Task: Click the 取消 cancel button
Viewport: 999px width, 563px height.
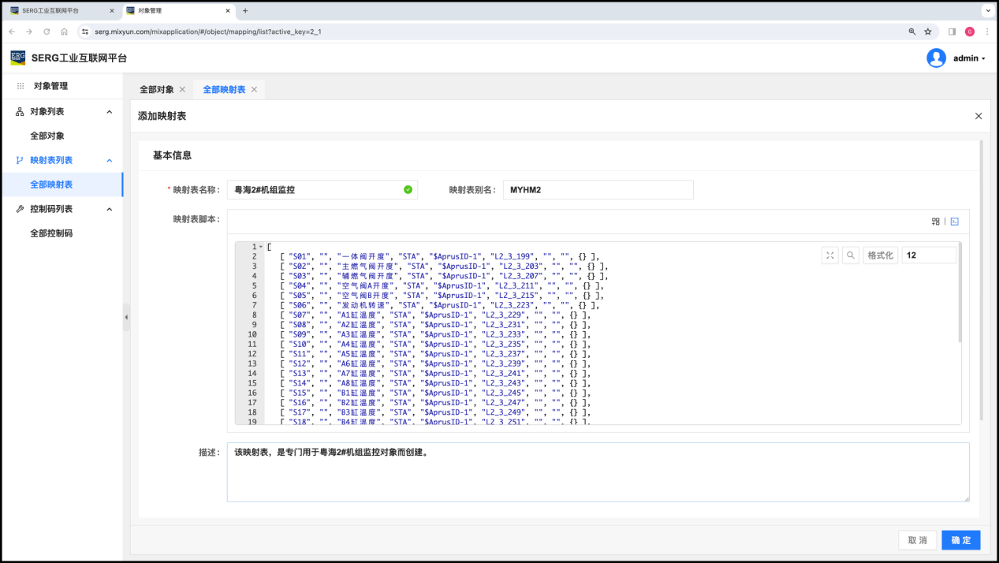Action: click(917, 540)
